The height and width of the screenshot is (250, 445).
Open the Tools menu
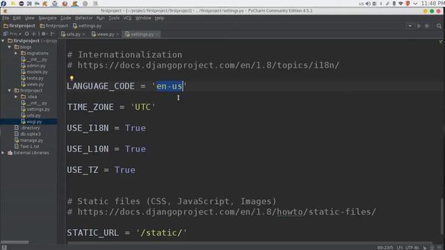[114, 18]
